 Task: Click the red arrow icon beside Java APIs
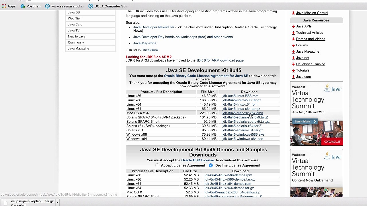[x=293, y=27]
